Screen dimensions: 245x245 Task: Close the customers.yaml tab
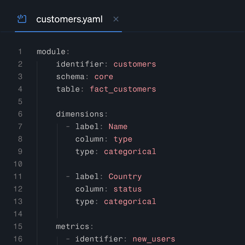coord(116,19)
